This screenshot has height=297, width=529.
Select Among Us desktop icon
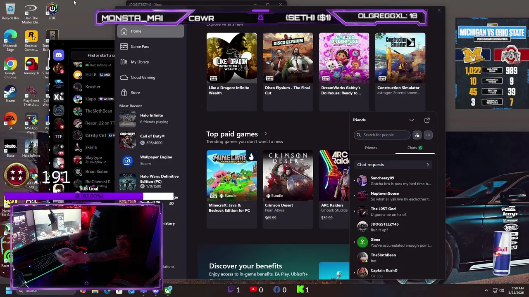click(x=31, y=67)
